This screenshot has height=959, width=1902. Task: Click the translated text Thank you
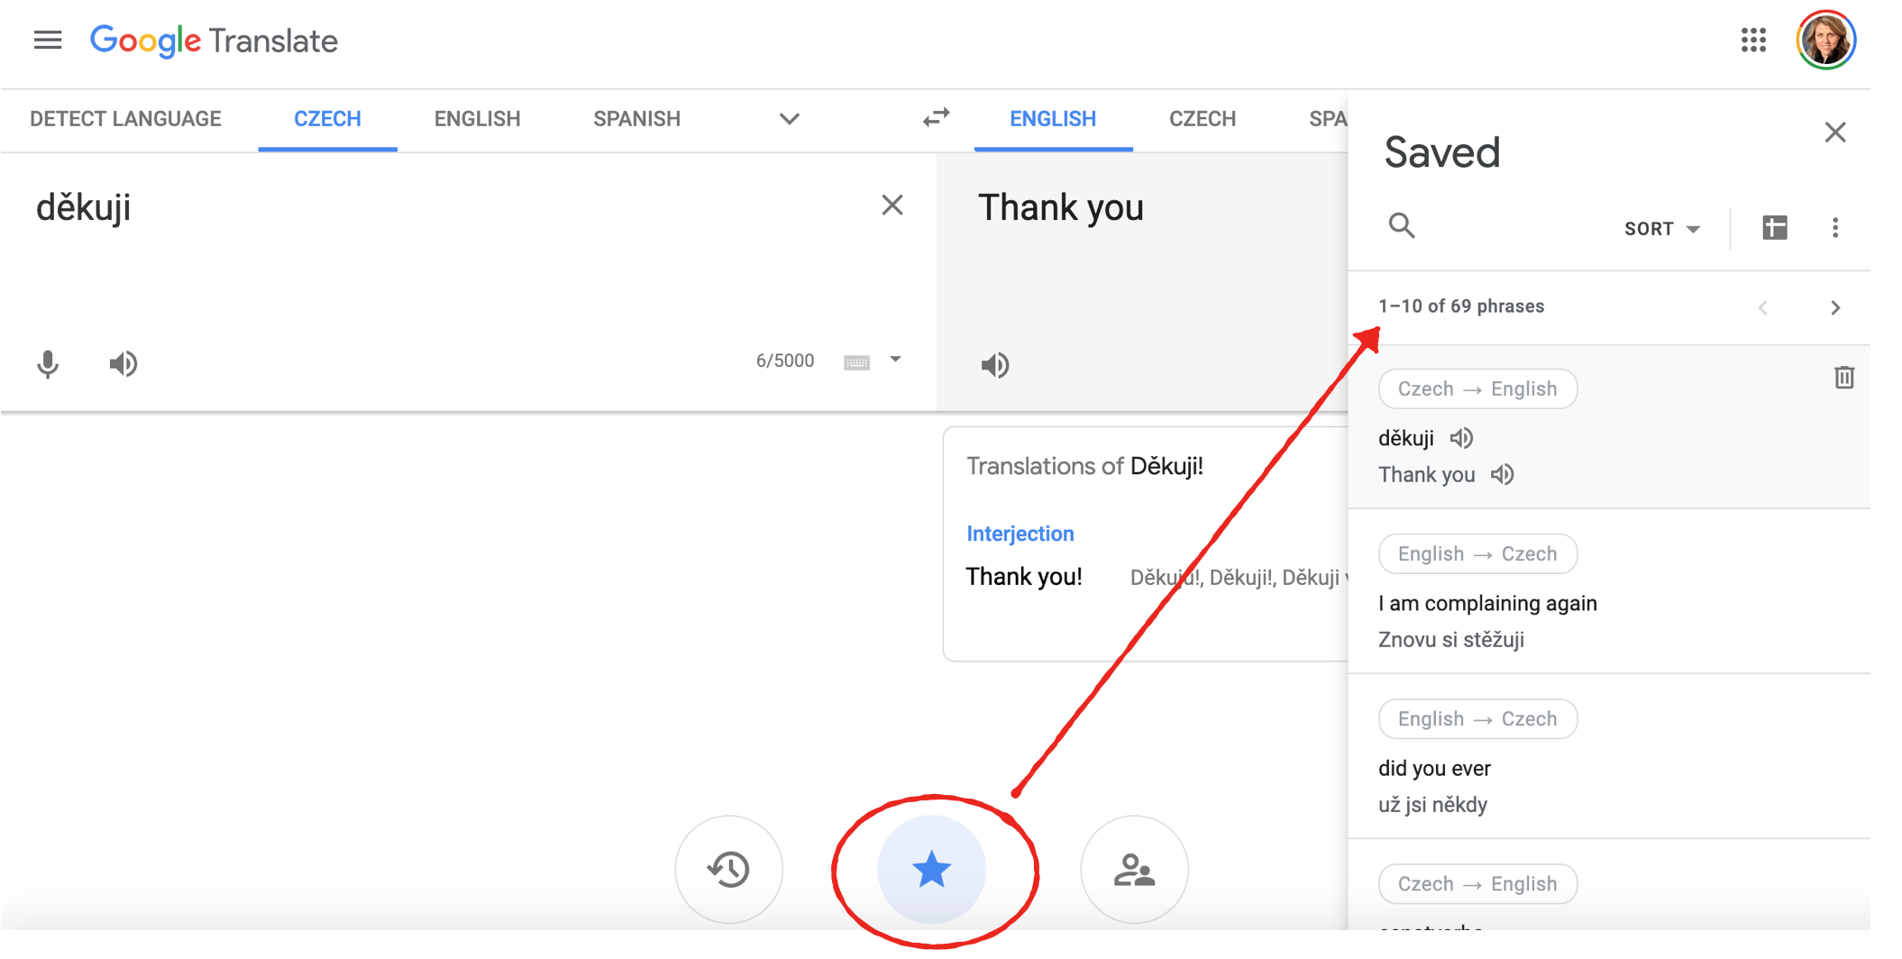click(1060, 208)
